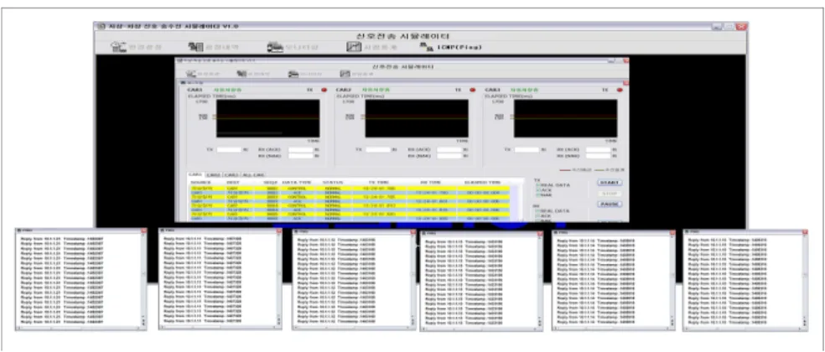Toggle TX ACK checkbox
The height and width of the screenshot is (352, 825).
[537, 190]
